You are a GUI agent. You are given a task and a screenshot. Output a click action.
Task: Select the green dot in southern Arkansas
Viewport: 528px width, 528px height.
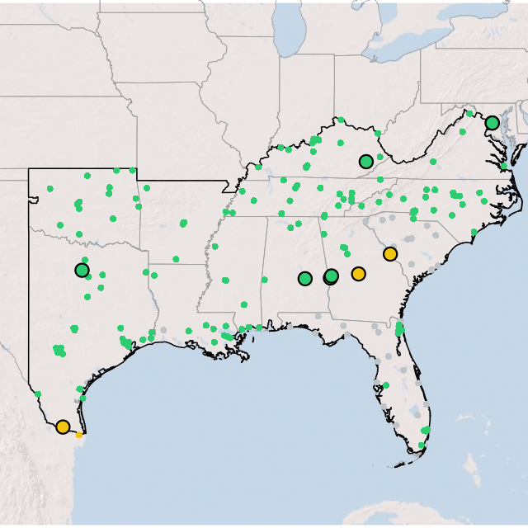pyautogui.click(x=176, y=259)
